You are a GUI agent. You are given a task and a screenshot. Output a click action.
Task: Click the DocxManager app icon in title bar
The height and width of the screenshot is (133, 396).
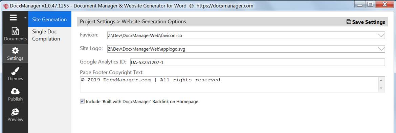tap(5, 6)
